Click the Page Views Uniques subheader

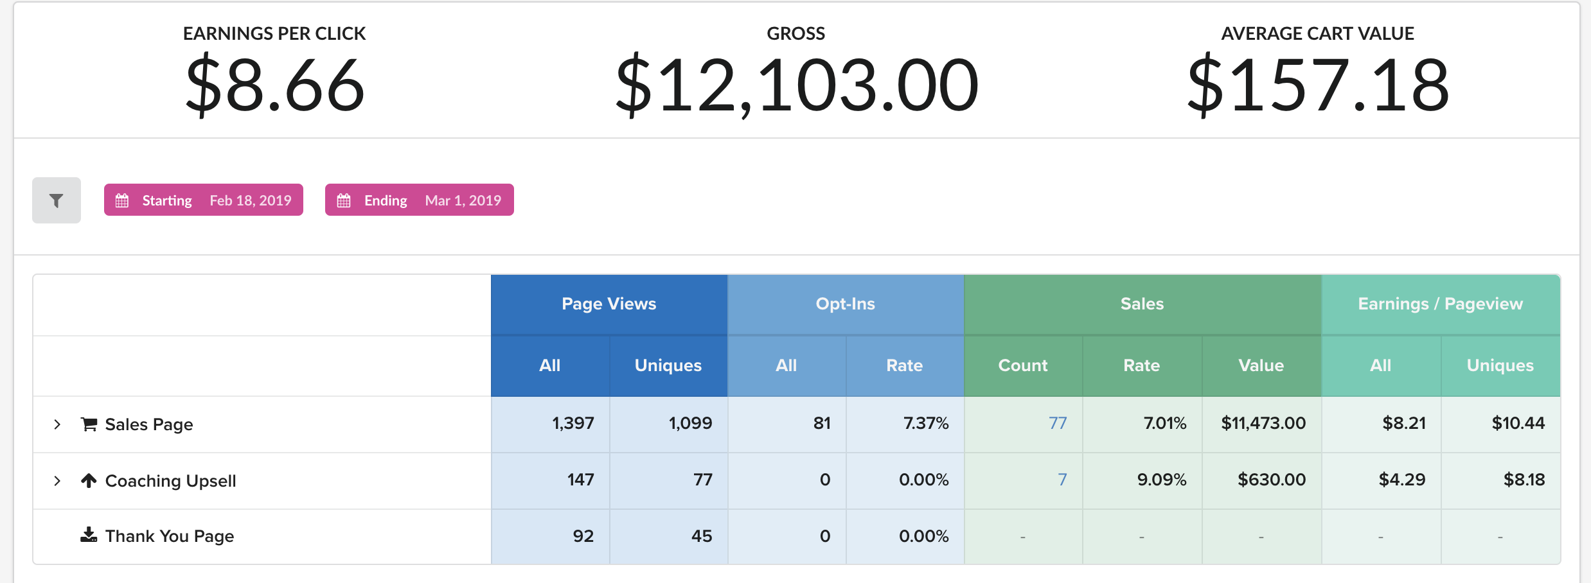click(668, 365)
